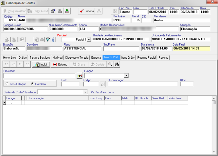Click the Código lookup hand icon
The image size is (218, 156).
(x=103, y=84)
